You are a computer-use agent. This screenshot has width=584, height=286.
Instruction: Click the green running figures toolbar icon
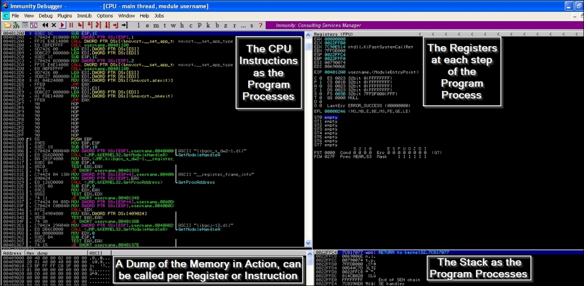coord(16,25)
